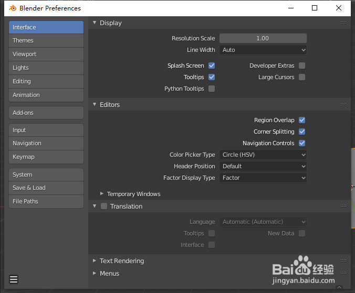Toggle Navigation Controls checkbox
The width and height of the screenshot is (355, 293).
click(x=302, y=143)
